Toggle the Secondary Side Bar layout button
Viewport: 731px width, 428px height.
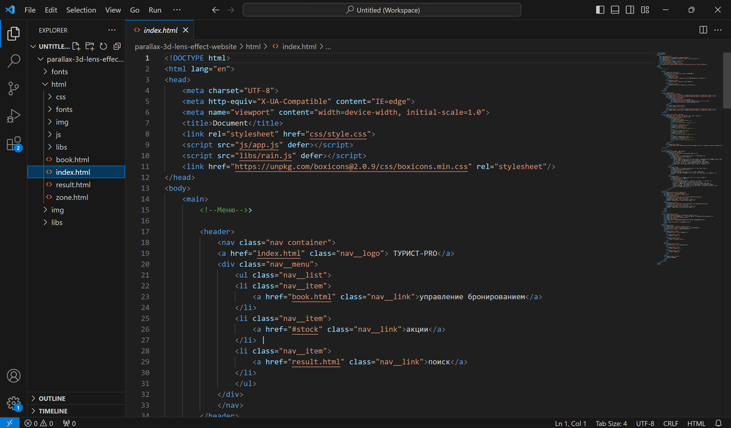630,10
